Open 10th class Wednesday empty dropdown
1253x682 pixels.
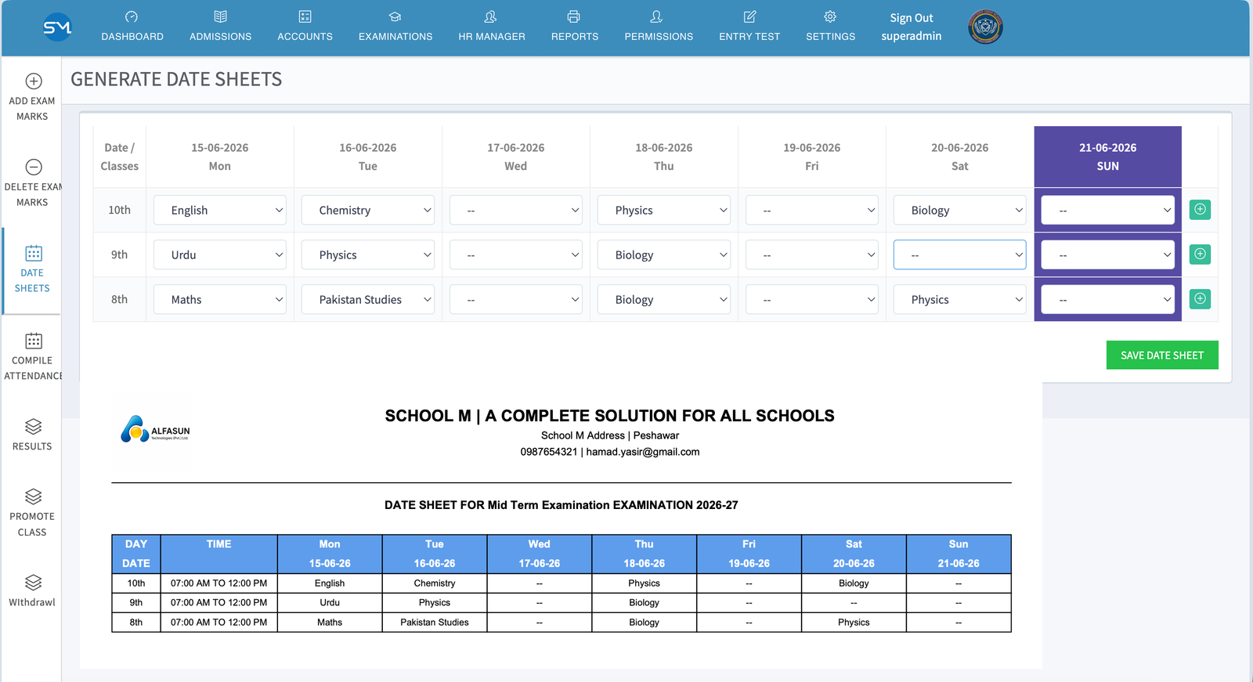point(516,210)
